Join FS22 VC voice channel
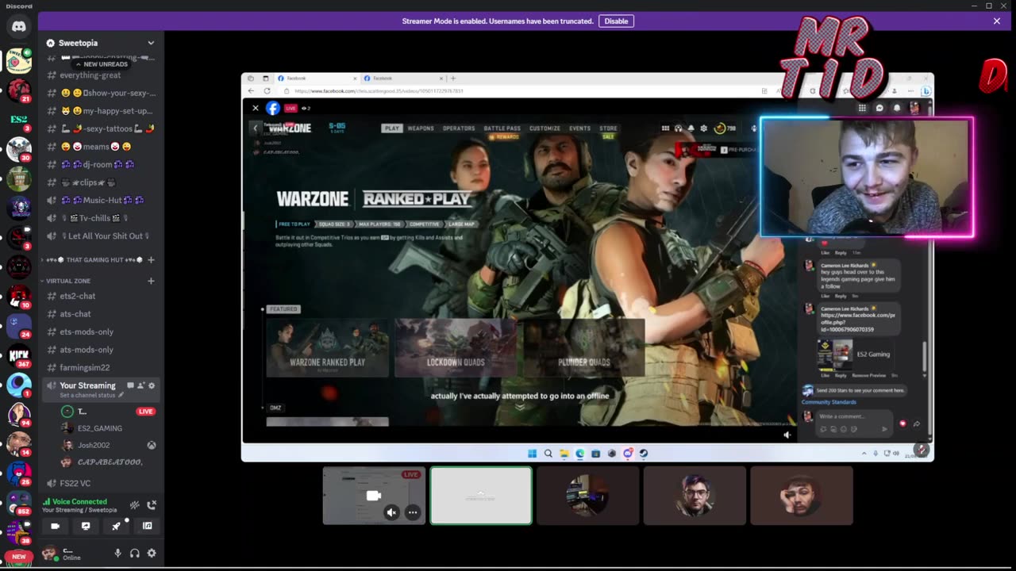This screenshot has height=571, width=1016. pyautogui.click(x=101, y=483)
